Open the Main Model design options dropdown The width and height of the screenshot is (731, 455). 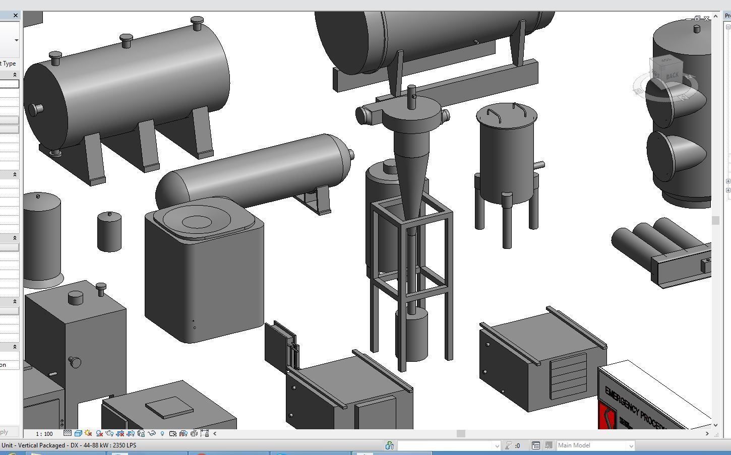[x=595, y=445]
